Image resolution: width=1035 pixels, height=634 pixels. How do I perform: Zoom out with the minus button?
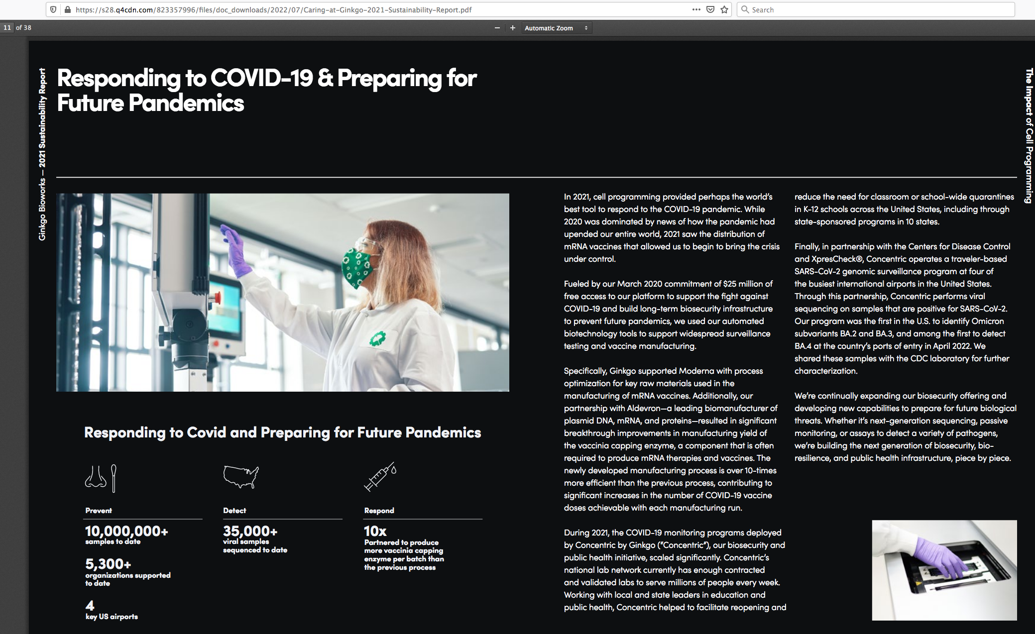[497, 28]
